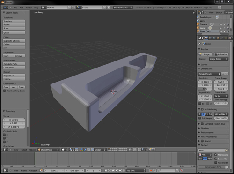
Task: Click the 3D manipulator axis toggle icon
Action: point(81,150)
